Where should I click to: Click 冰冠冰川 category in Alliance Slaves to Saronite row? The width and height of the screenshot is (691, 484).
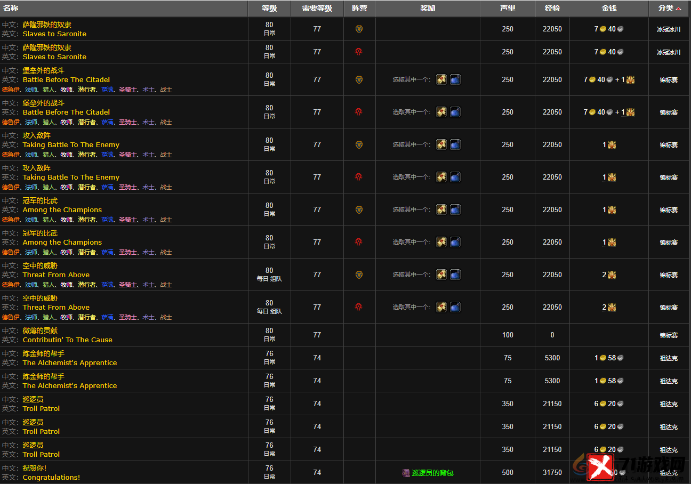point(669,29)
